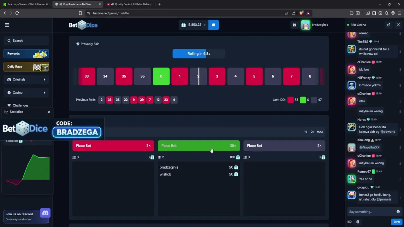Click the music playlist toolbar icon
404x227 pixels.
368,13
